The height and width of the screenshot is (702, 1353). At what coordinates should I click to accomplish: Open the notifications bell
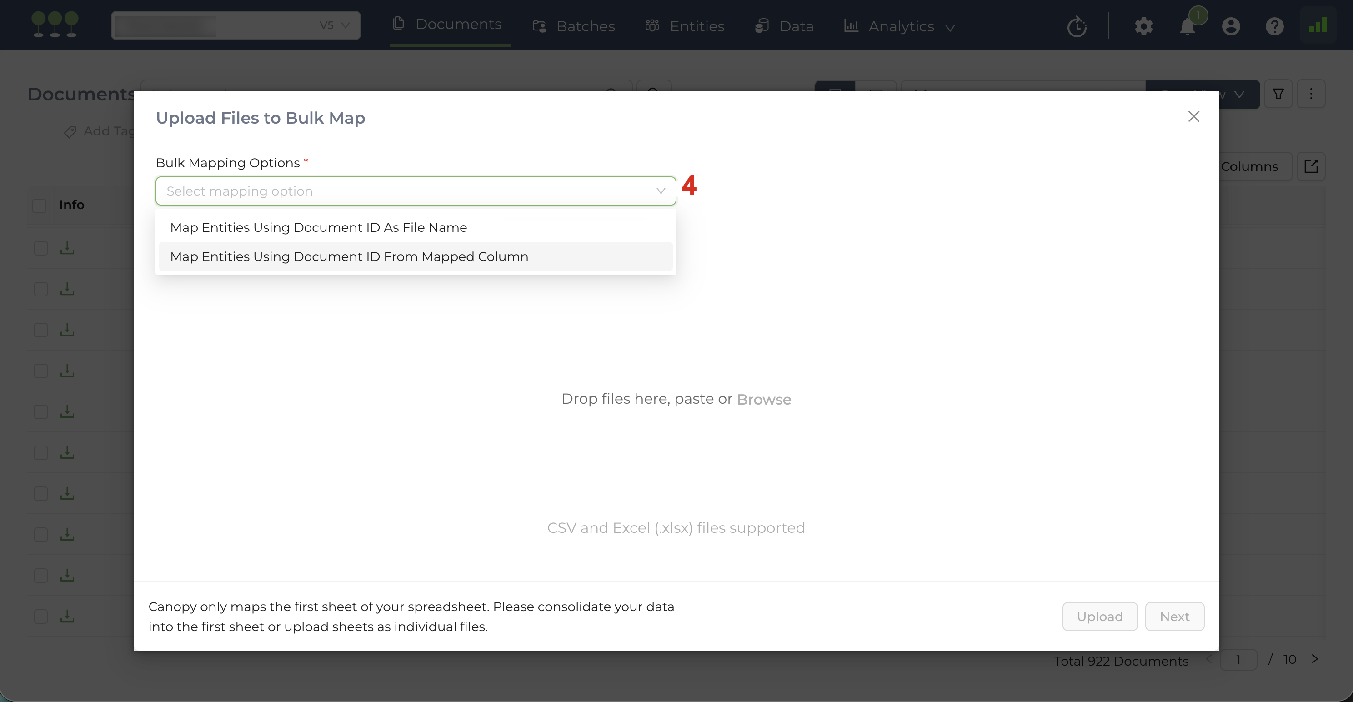1187,26
